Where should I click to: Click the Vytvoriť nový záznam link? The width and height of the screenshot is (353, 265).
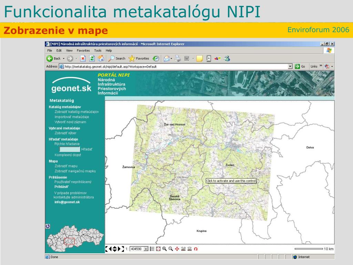pos(70,122)
